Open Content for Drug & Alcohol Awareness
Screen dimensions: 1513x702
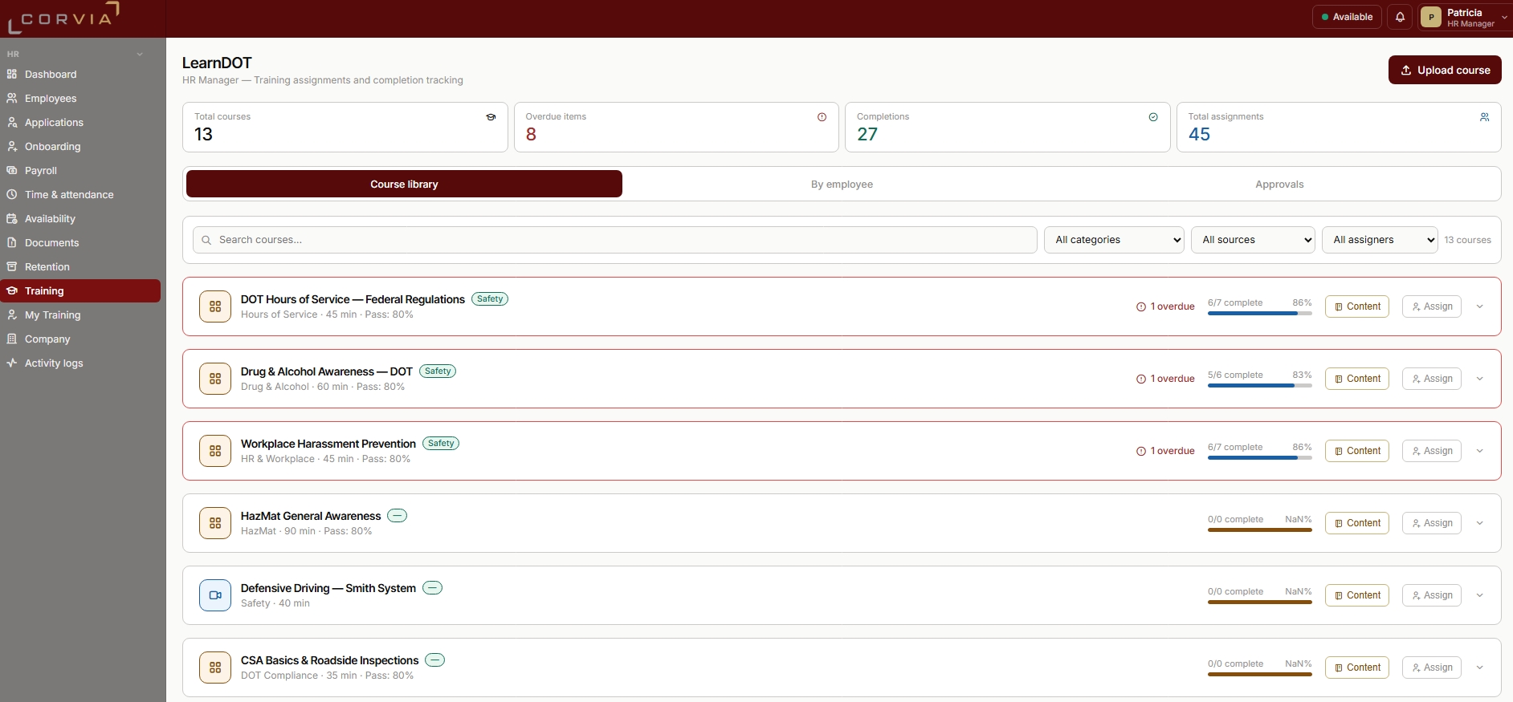click(x=1356, y=379)
